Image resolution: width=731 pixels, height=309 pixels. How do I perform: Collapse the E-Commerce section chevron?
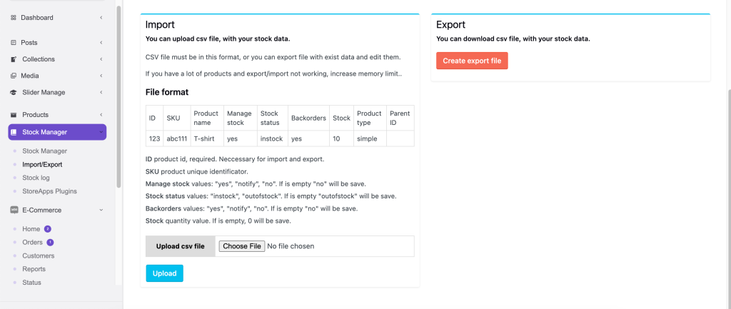click(x=101, y=211)
